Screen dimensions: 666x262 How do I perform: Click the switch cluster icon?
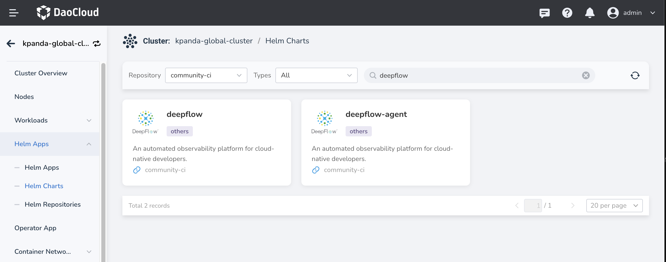tap(97, 44)
